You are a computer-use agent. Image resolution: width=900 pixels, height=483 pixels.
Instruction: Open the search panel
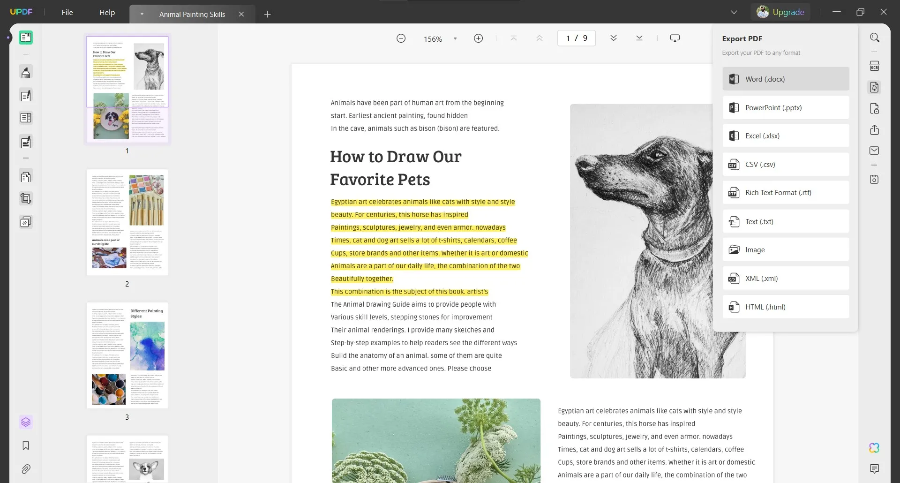coord(875,37)
